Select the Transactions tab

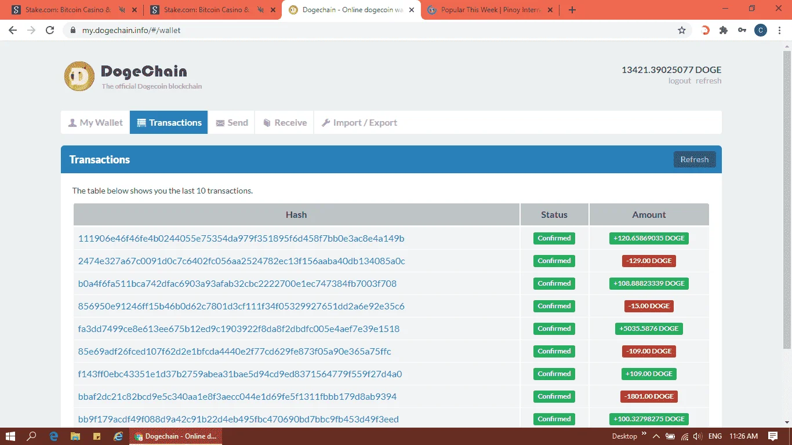tap(169, 122)
